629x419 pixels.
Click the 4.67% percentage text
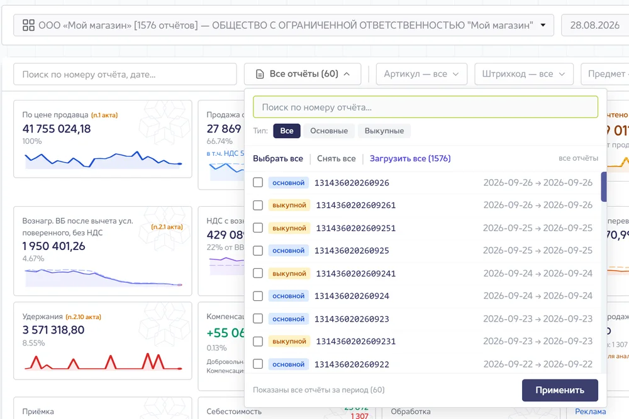tap(33, 258)
